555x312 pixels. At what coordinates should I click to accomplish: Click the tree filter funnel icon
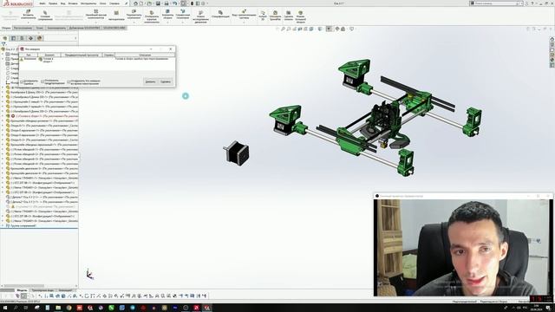coord(3,44)
